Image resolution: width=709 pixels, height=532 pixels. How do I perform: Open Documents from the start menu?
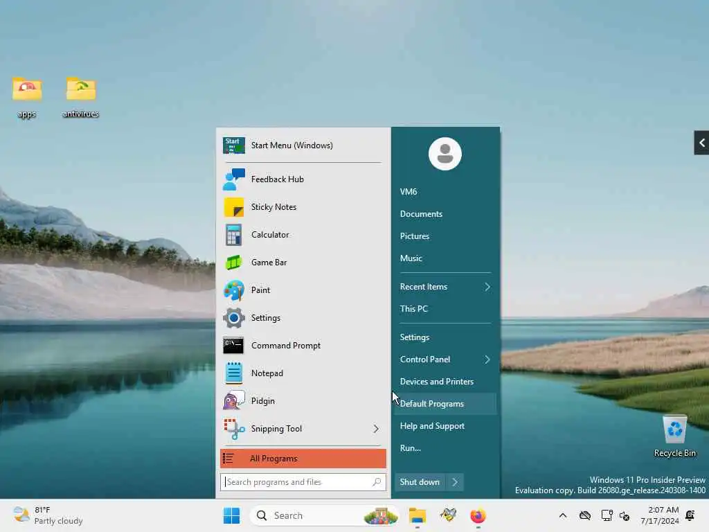point(421,214)
